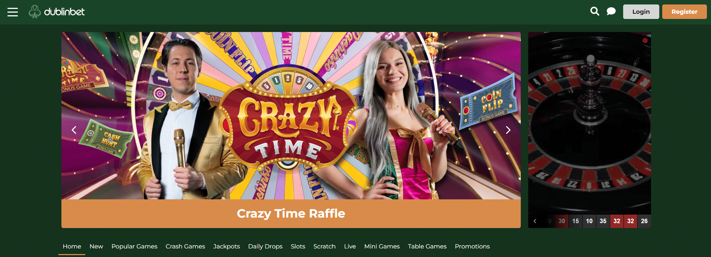
Task: Click the red live indicator dot
Action: point(645,41)
